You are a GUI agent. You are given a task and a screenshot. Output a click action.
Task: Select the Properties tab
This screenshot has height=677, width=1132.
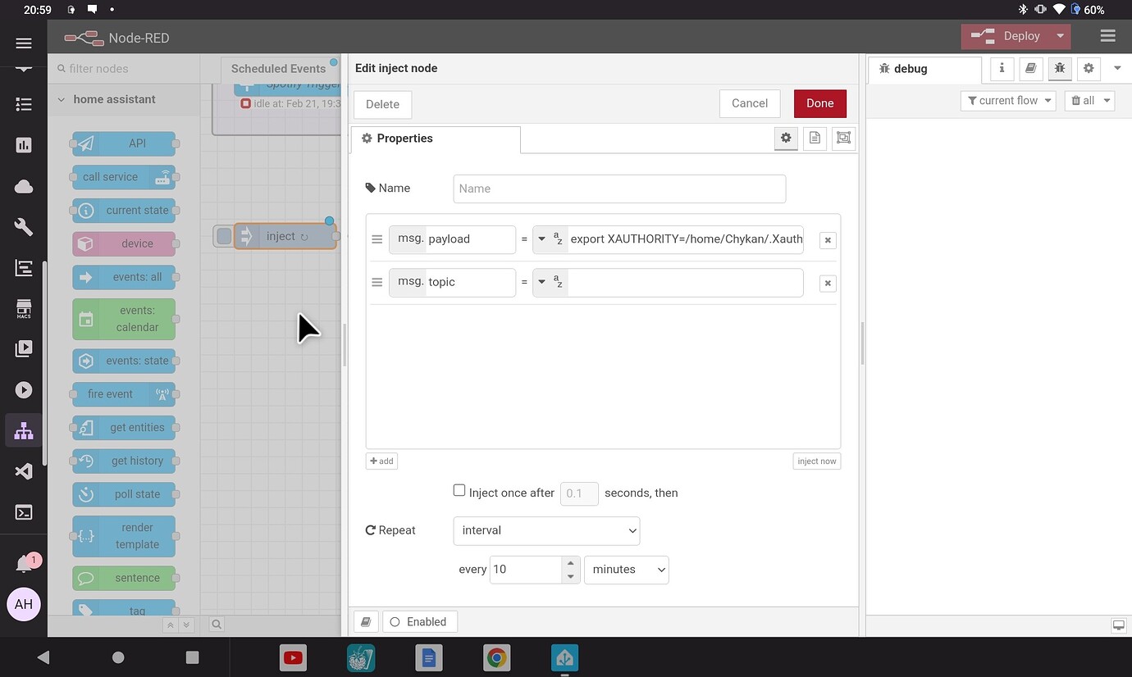pyautogui.click(x=436, y=139)
